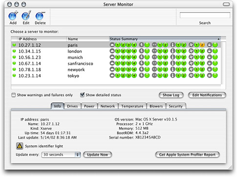This screenshot has height=177, width=237.
Task: Select the newyork server row
Action: (116, 70)
